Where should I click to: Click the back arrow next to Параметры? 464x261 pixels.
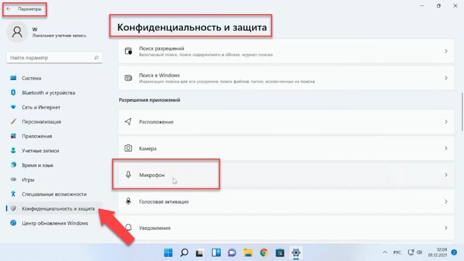click(9, 9)
